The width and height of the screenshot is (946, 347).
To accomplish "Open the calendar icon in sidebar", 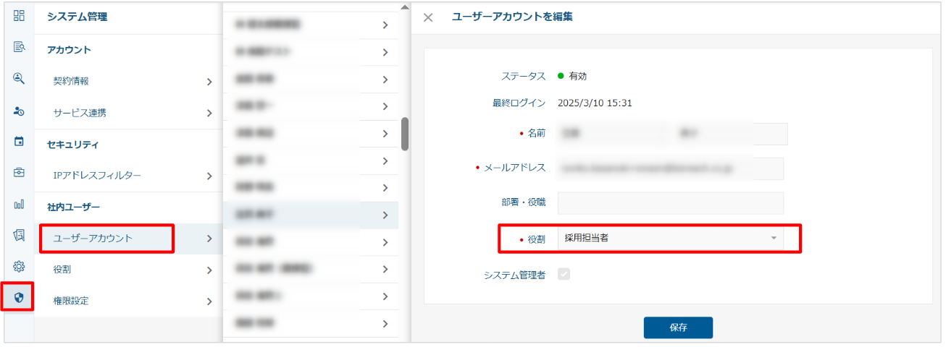I will (x=19, y=142).
